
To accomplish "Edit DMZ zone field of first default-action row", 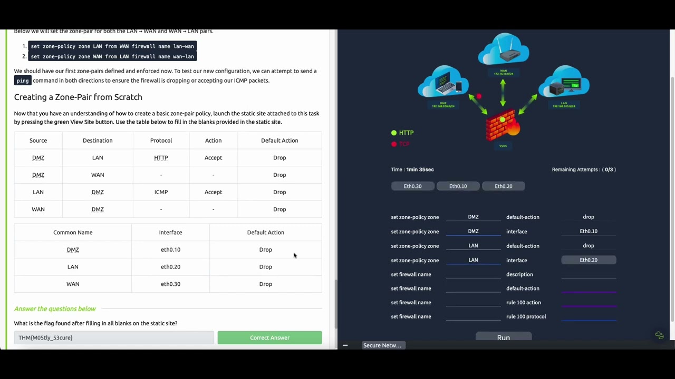I will tap(473, 217).
